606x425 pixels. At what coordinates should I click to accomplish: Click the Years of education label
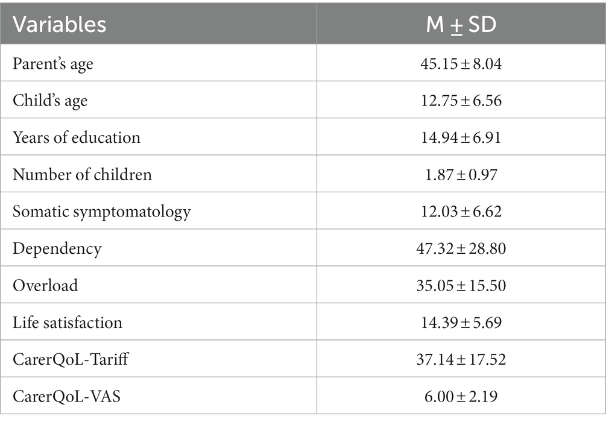(x=76, y=137)
